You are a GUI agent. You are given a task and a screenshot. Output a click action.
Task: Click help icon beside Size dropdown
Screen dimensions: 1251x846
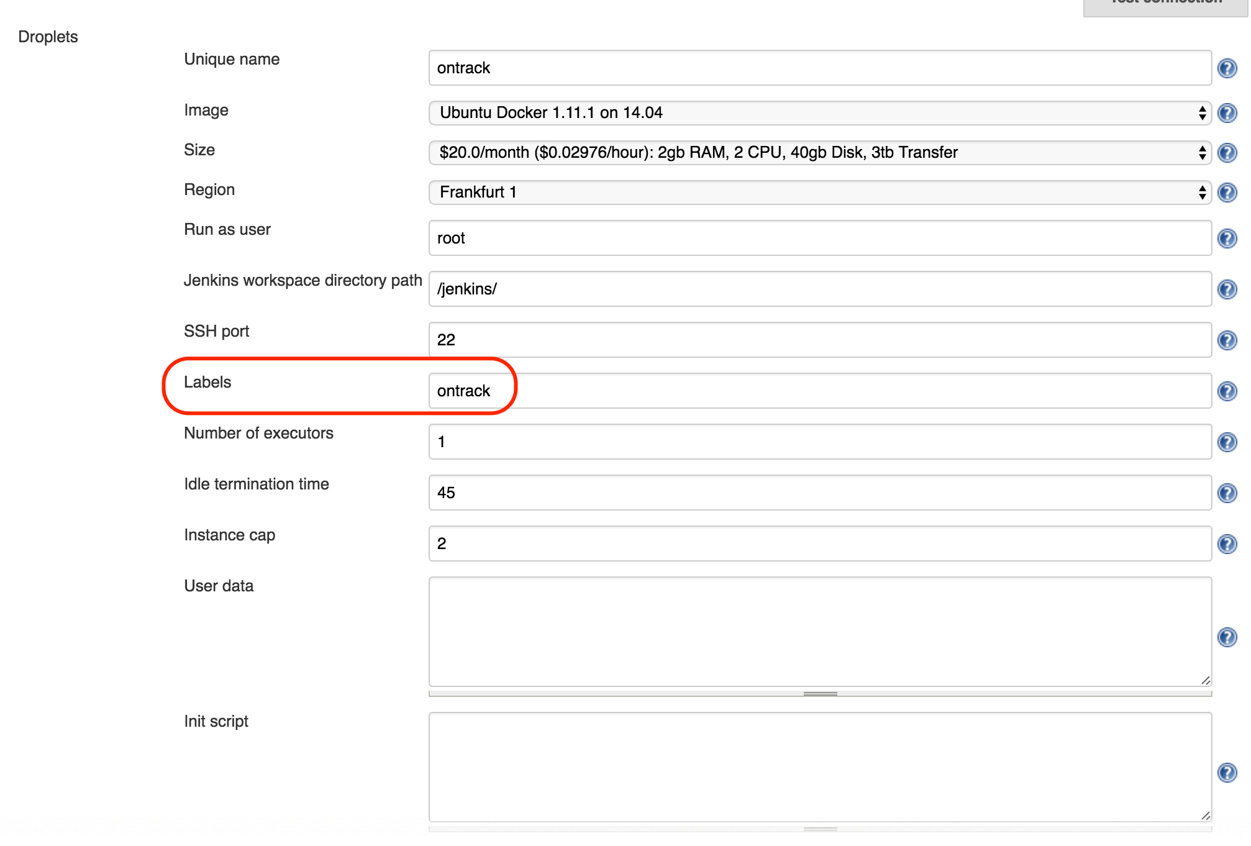pyautogui.click(x=1227, y=153)
